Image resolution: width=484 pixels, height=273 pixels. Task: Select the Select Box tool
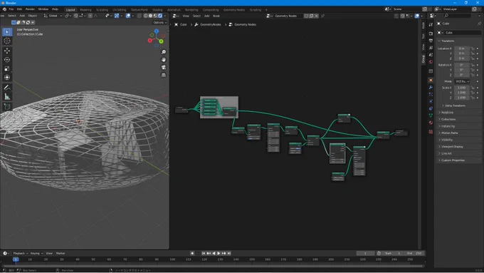(7, 32)
